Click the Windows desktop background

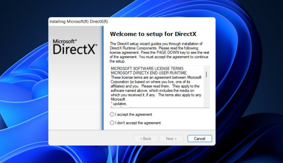tap(24, 81)
